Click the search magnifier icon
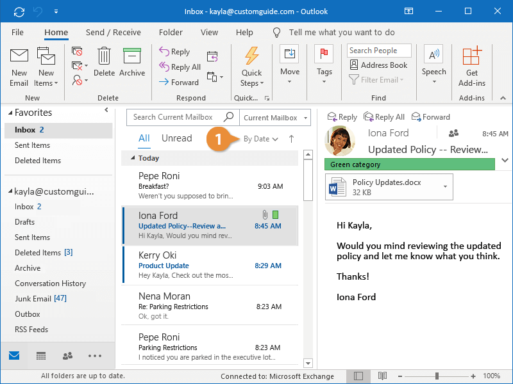Viewport: 513px width, 384px height. 229,116
